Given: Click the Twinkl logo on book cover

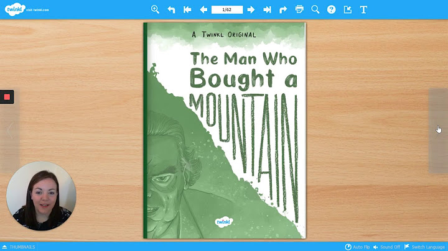Looking at the screenshot, I should pos(224,222).
